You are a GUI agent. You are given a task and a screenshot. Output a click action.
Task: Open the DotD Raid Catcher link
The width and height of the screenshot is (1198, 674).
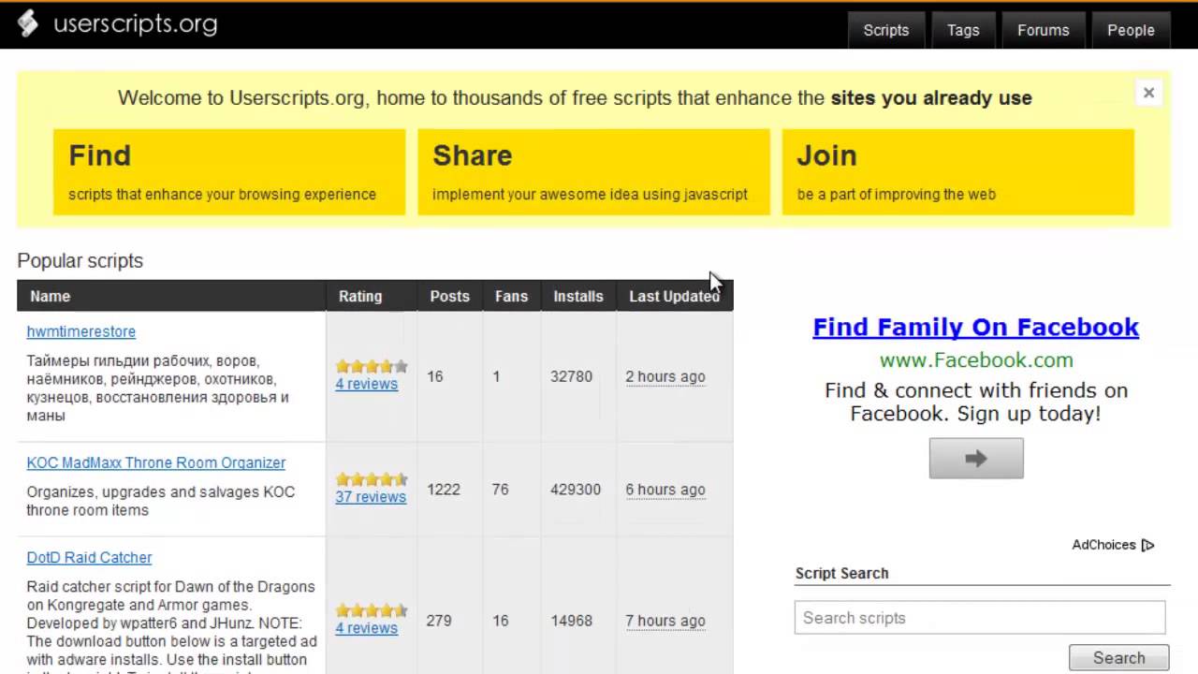(x=89, y=557)
